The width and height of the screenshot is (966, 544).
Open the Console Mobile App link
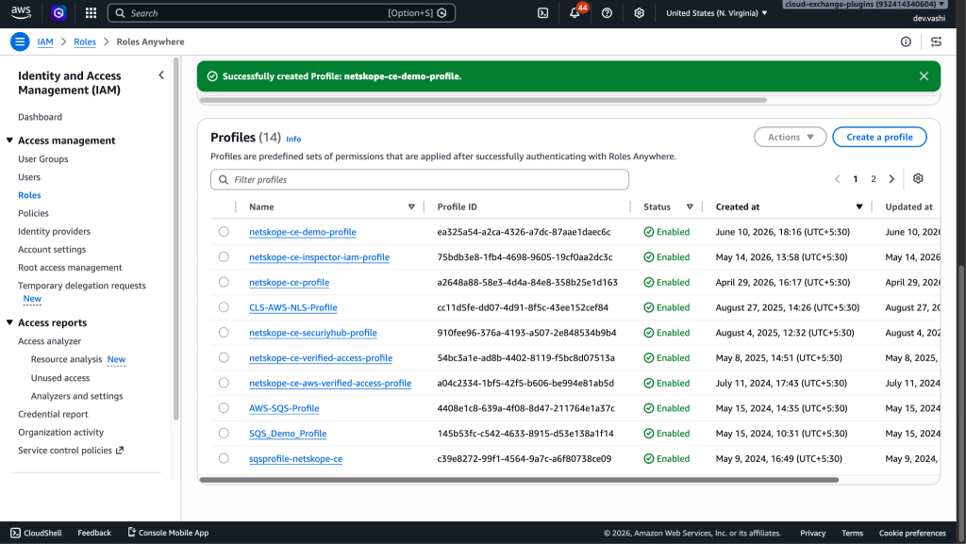tap(168, 533)
